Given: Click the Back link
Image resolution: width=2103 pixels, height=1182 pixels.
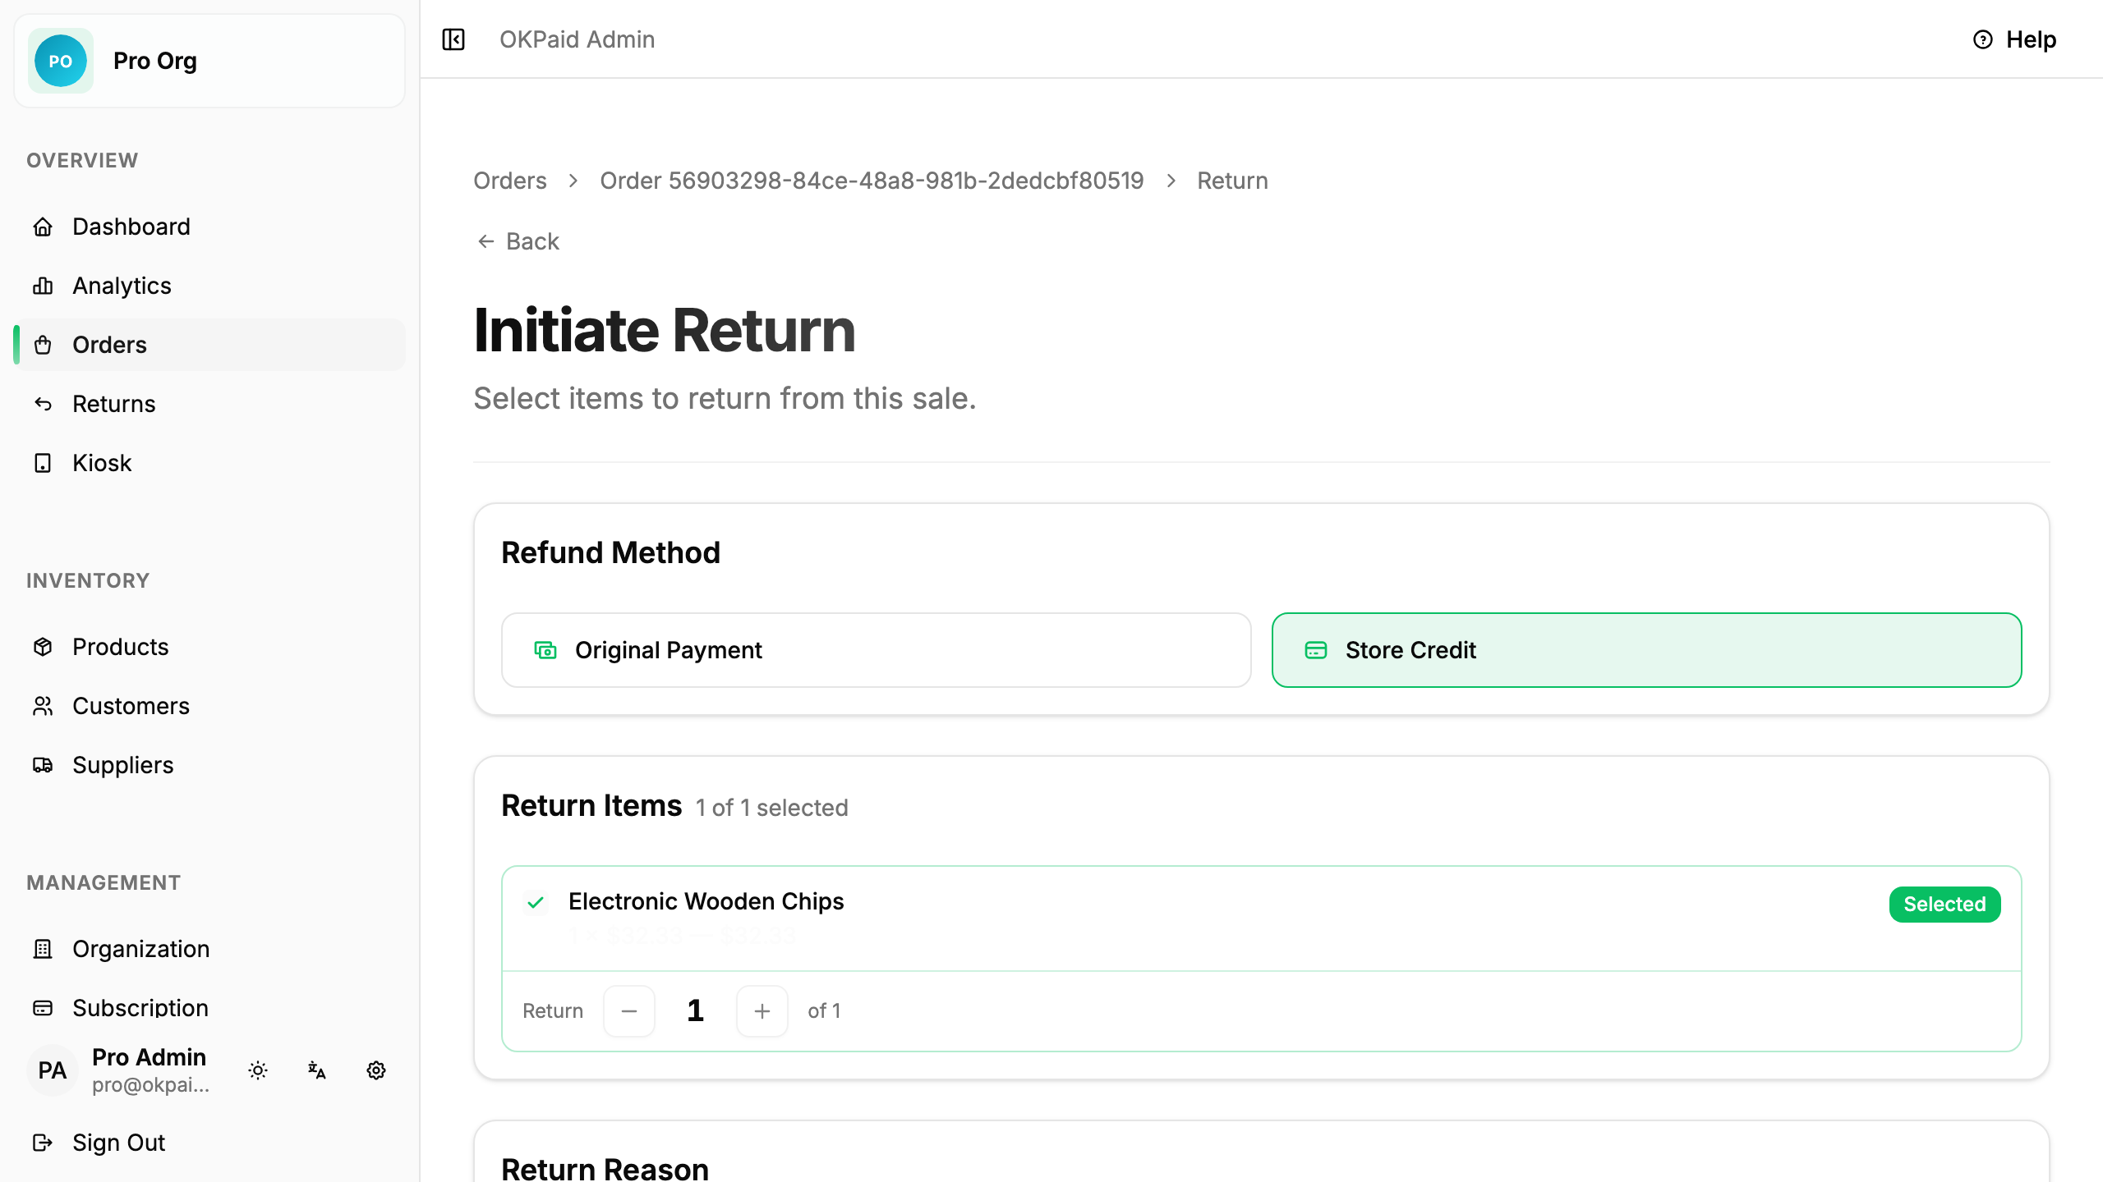Looking at the screenshot, I should pyautogui.click(x=518, y=241).
